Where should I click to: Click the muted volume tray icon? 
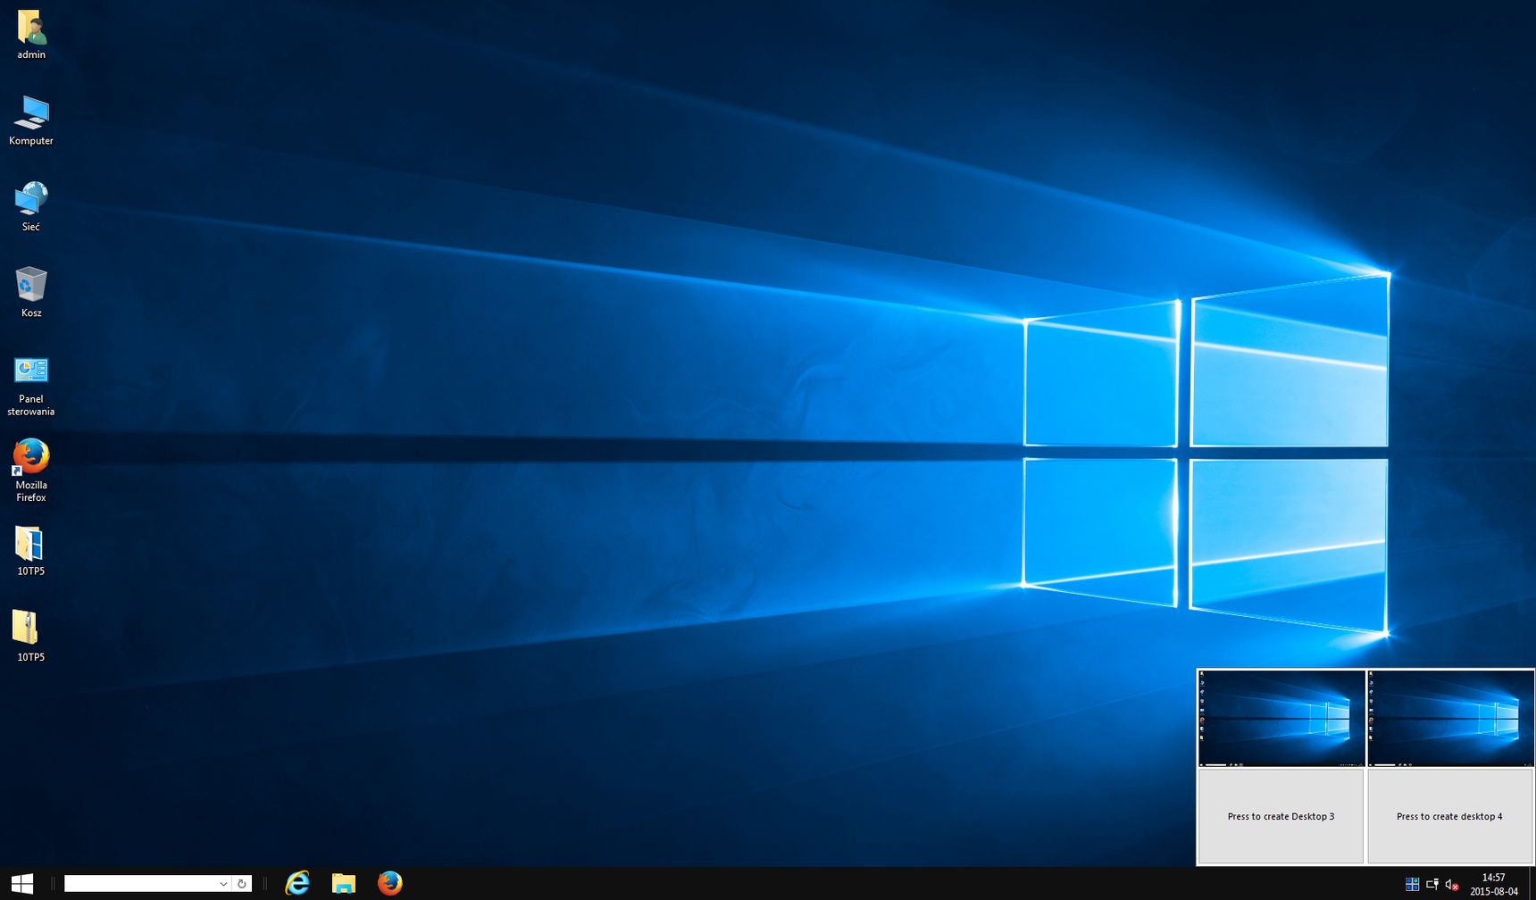pyautogui.click(x=1452, y=885)
